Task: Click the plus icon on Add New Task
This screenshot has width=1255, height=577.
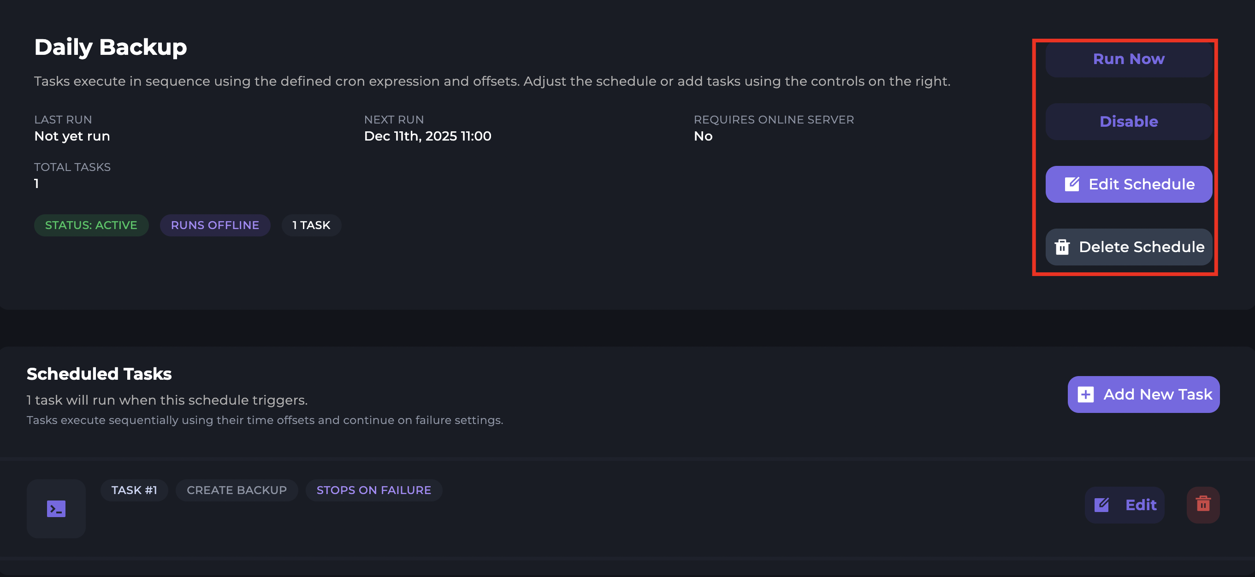Action: click(1085, 394)
